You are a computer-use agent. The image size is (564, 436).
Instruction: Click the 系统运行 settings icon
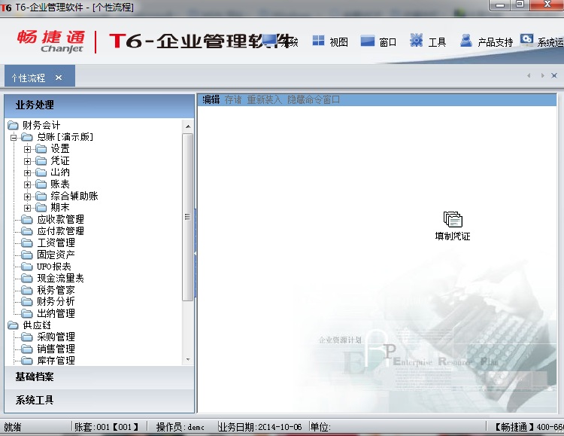point(526,40)
